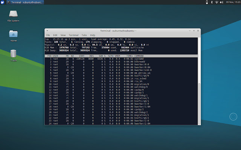
Task: Click the %MEM column header
Action: coord(117,56)
